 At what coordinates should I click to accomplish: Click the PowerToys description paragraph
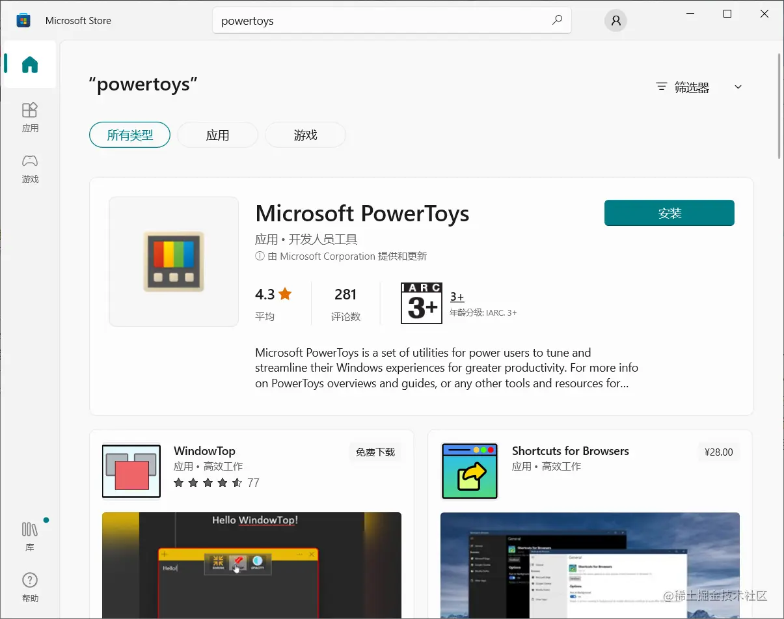(x=446, y=368)
